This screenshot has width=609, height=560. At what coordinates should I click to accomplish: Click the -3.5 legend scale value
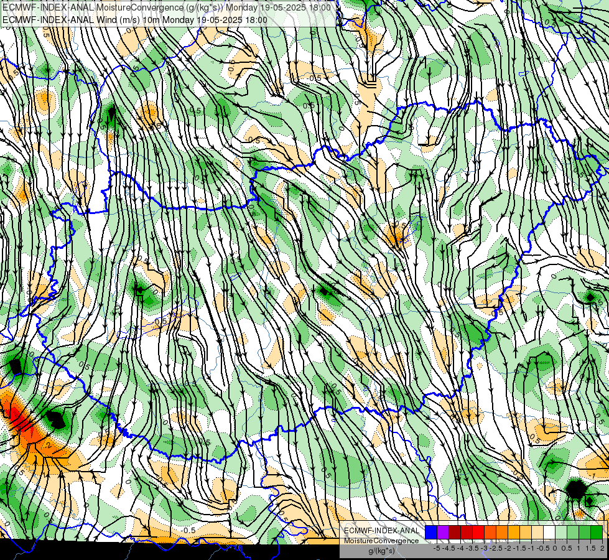[x=473, y=548]
